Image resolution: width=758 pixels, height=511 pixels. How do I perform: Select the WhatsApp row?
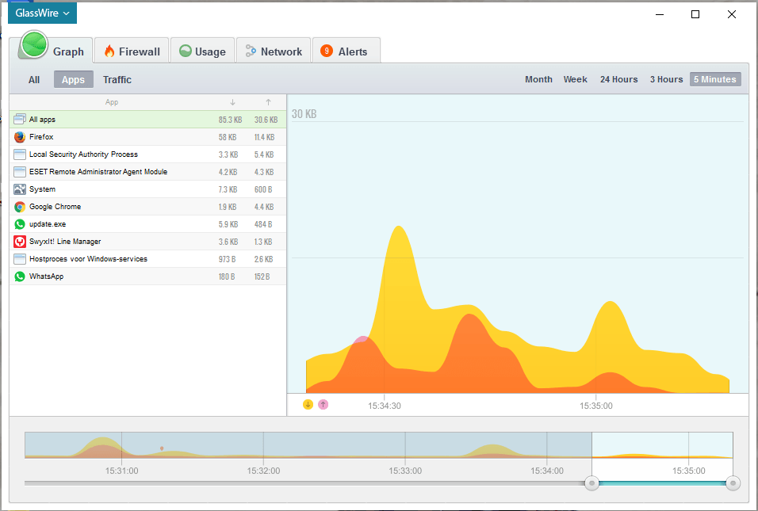[x=148, y=276]
